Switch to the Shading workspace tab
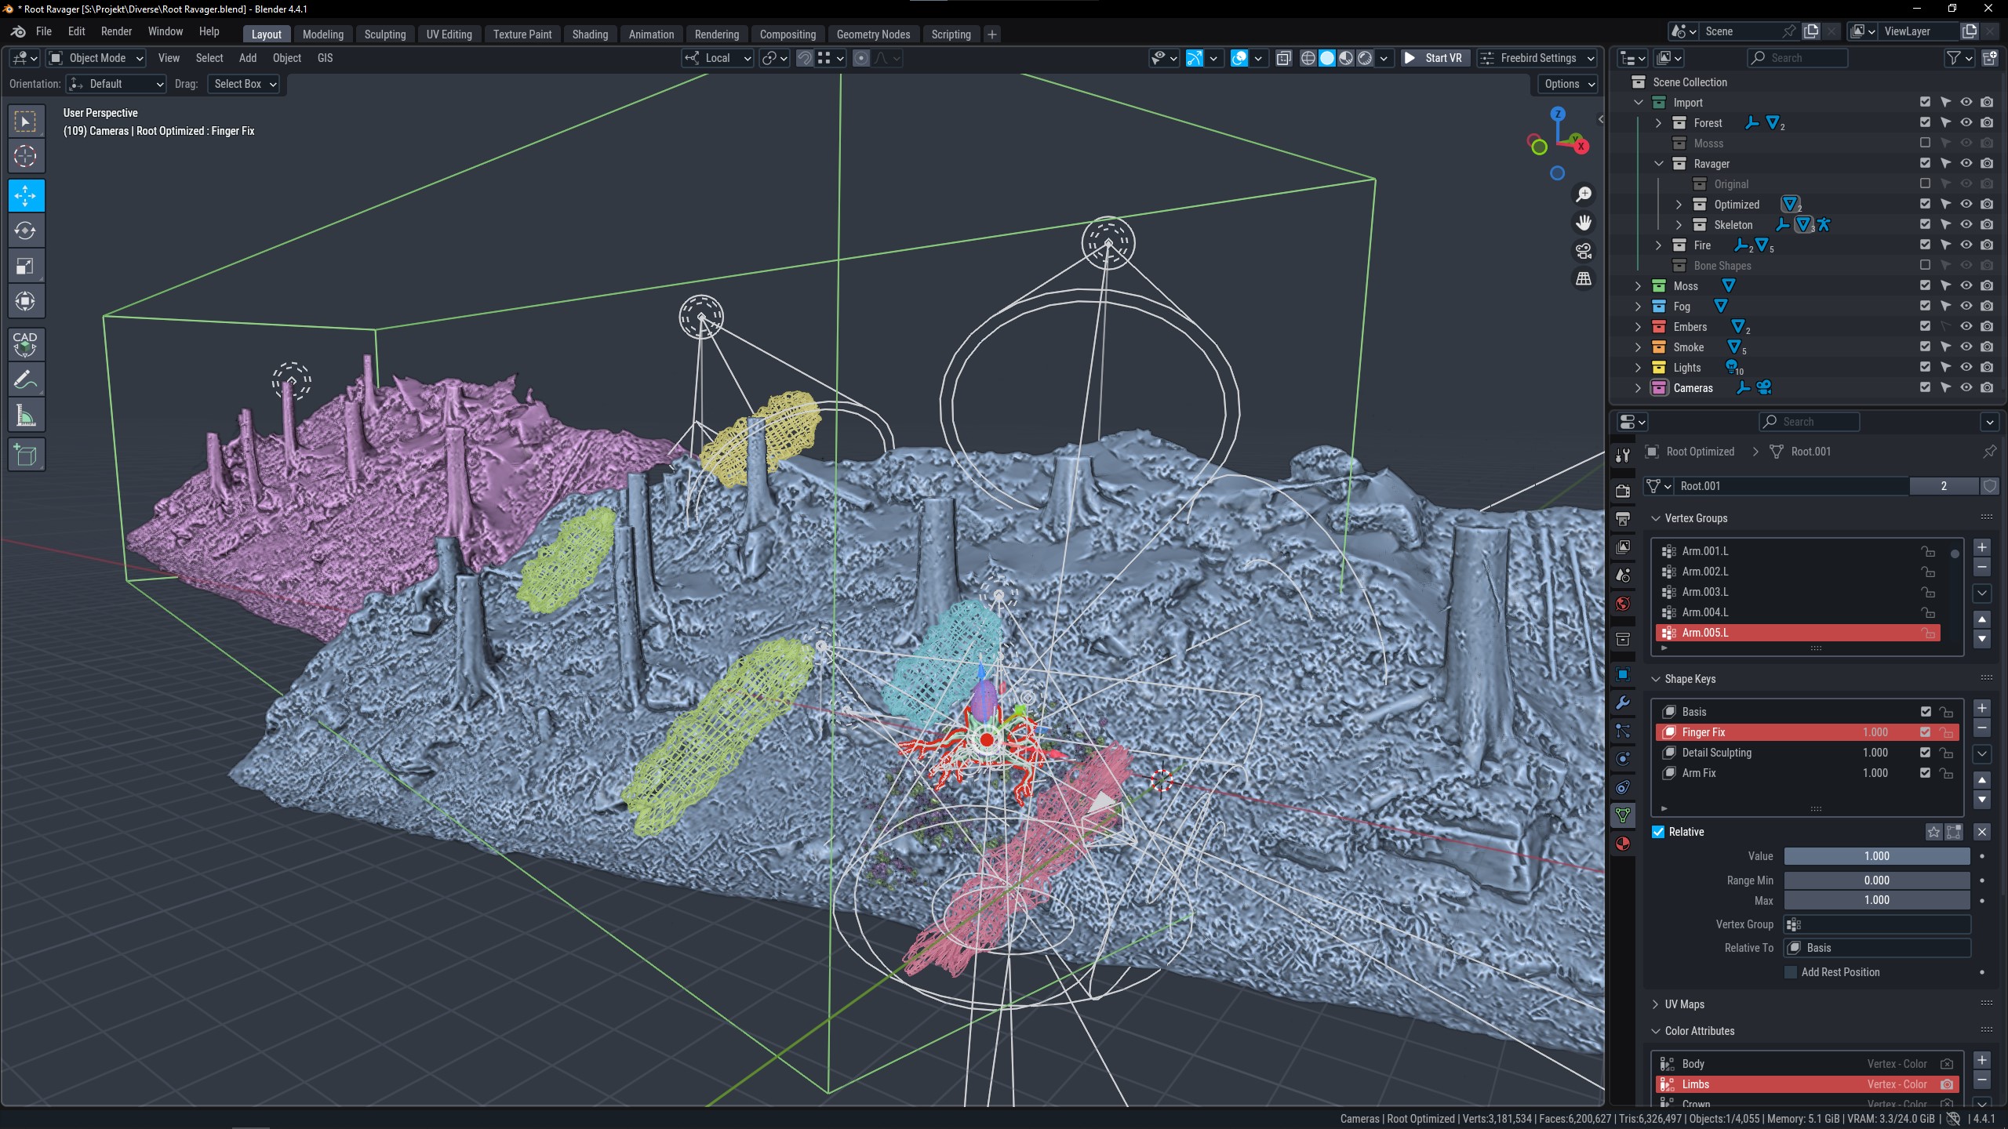This screenshot has width=2008, height=1129. coord(590,34)
